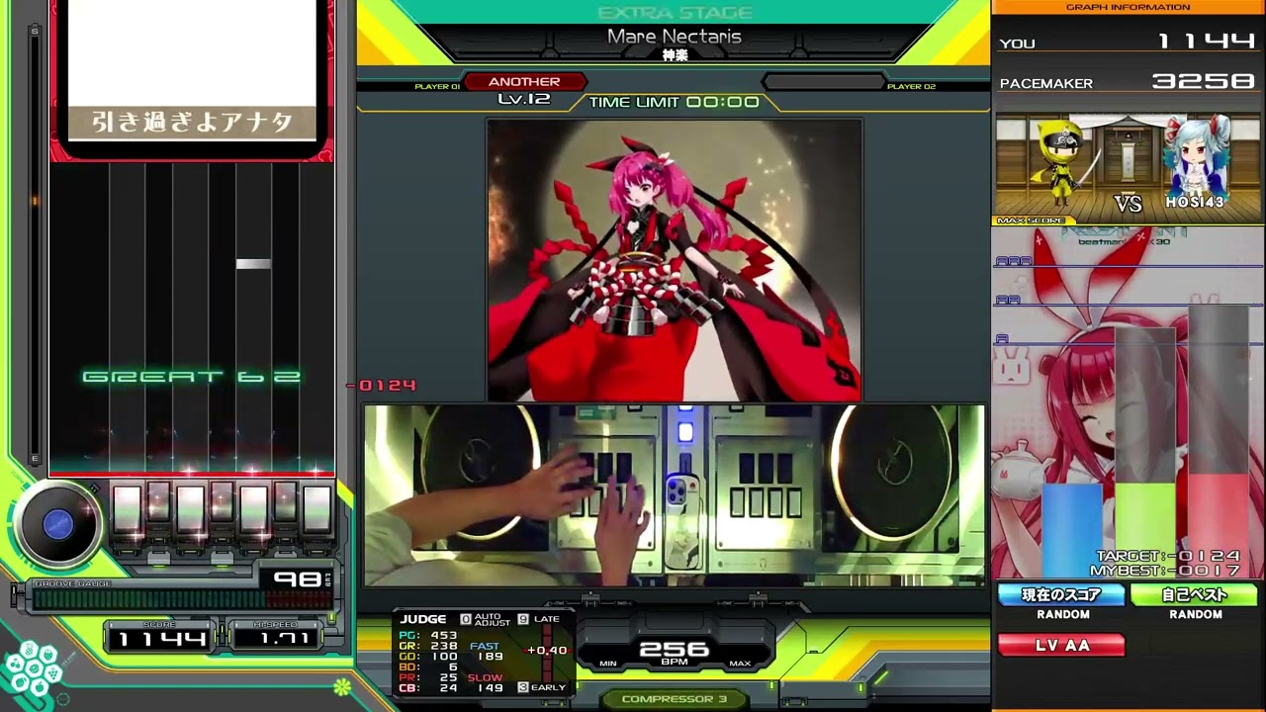Click the YOU 1144 score row
The image size is (1266, 712).
coord(1128,43)
